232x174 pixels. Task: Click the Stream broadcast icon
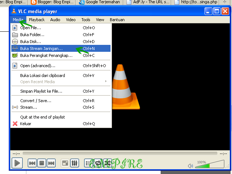tap(15, 107)
